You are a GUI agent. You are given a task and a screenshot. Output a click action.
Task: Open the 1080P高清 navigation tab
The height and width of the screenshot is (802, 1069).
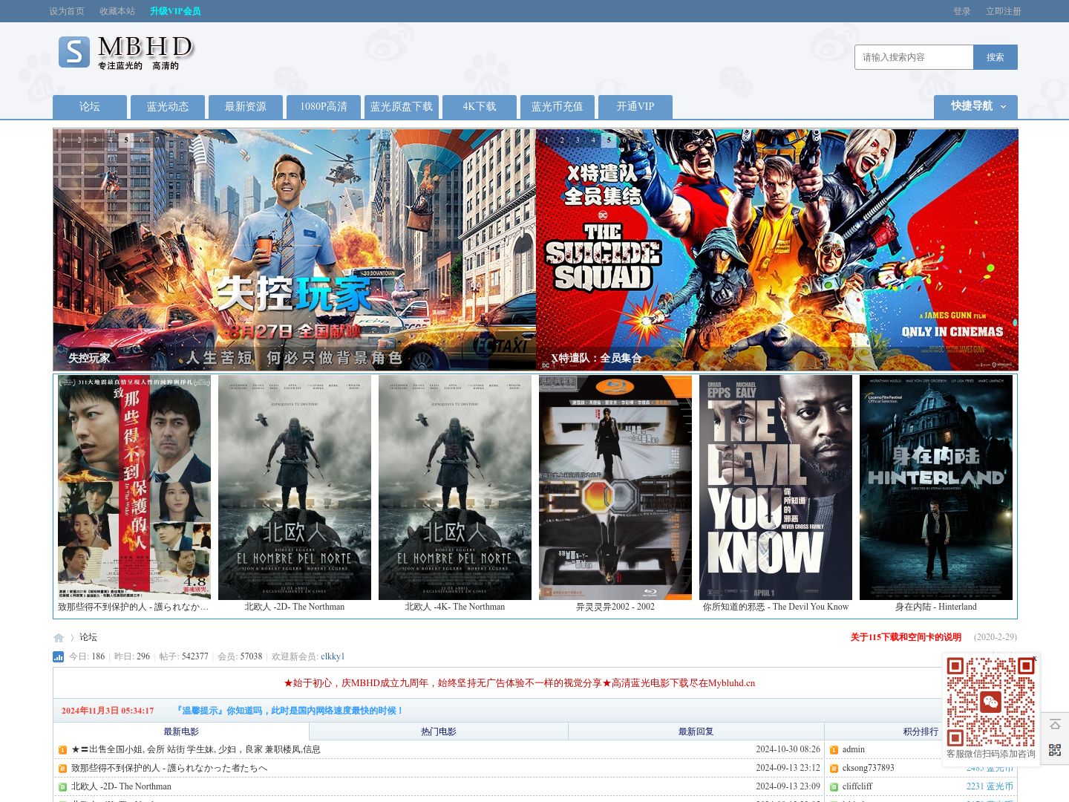324,107
